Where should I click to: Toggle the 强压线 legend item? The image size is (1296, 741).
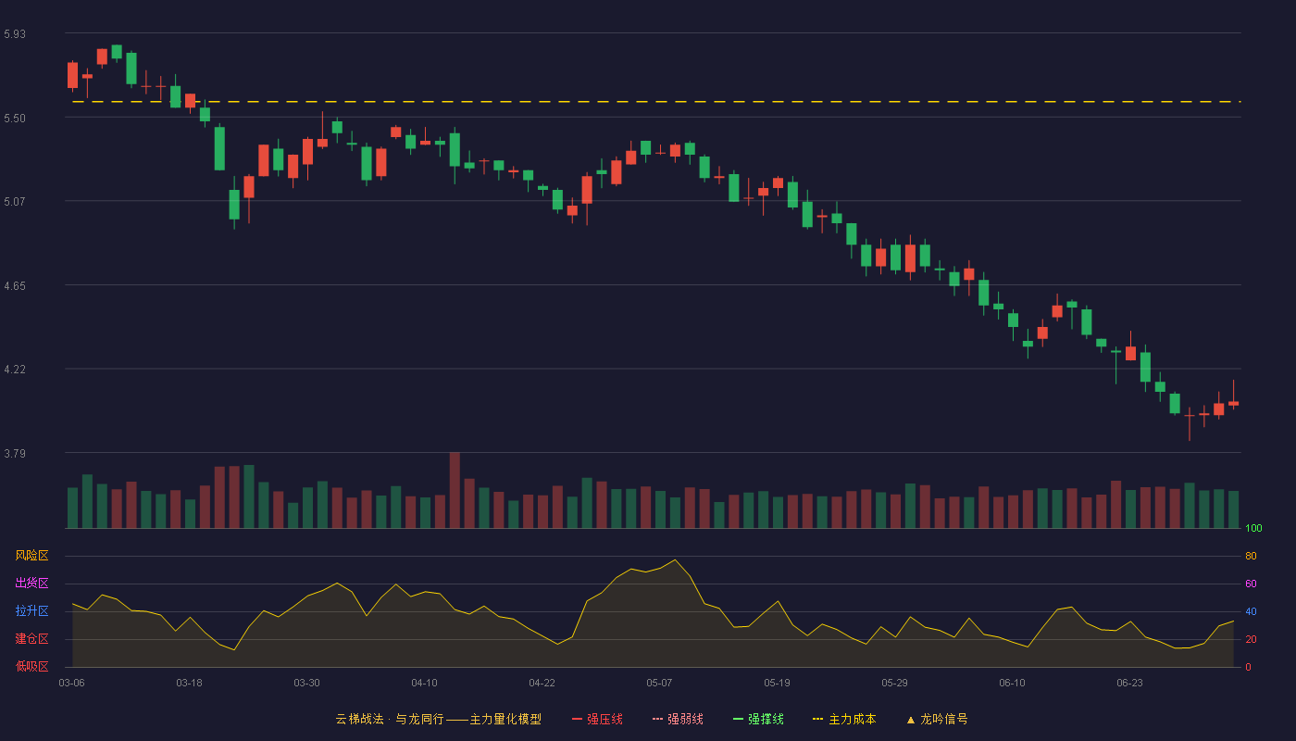pos(597,719)
